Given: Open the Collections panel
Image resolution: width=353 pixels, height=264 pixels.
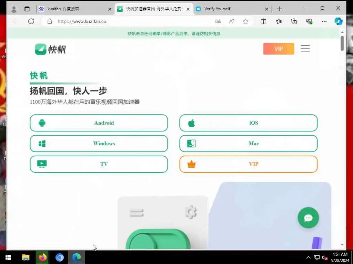Looking at the screenshot, I should pyautogui.click(x=294, y=21).
